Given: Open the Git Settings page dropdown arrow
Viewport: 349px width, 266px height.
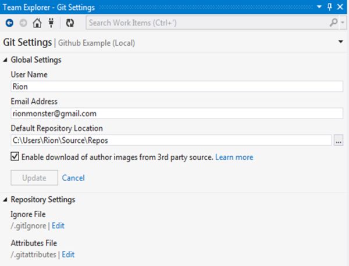Looking at the screenshot, I should [340, 42].
